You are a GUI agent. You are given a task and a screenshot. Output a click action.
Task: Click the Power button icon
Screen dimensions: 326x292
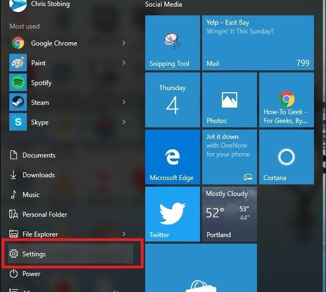point(14,273)
